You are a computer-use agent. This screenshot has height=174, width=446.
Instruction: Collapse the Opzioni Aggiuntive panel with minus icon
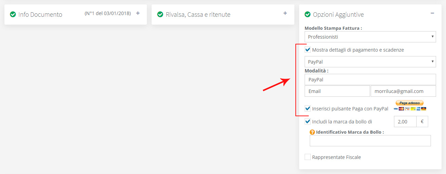click(432, 13)
